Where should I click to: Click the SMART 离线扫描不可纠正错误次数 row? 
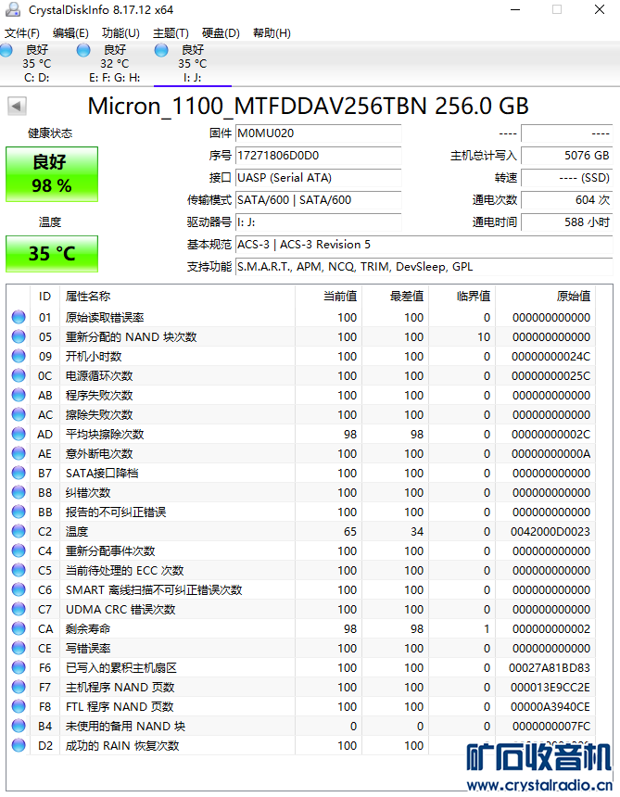[x=302, y=589]
